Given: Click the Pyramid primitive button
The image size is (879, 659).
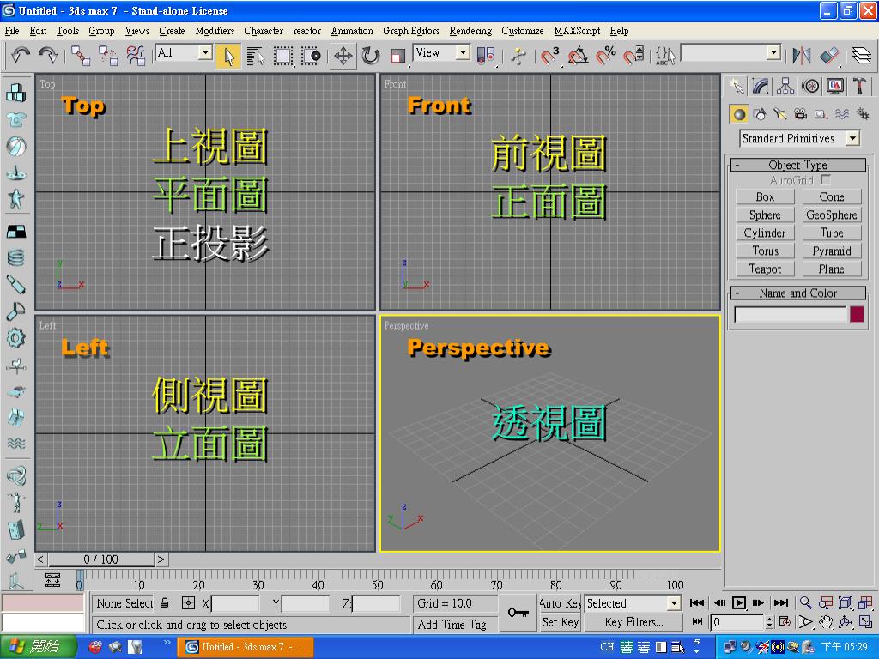Looking at the screenshot, I should [831, 251].
